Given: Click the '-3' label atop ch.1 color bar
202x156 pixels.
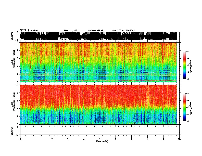Looking at the screenshot, I should point(188,51).
